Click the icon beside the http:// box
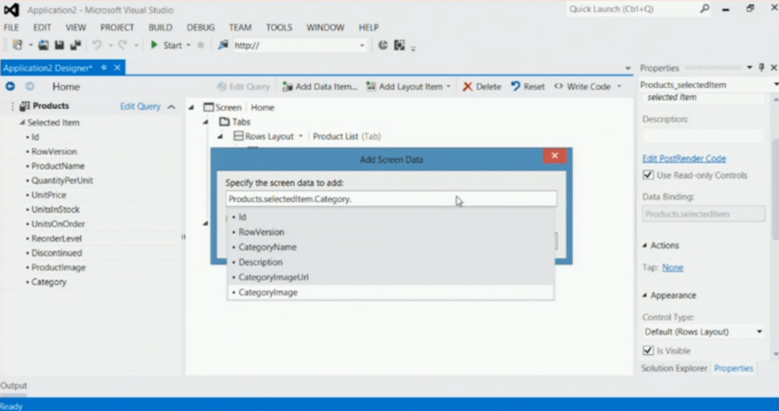 [223, 45]
